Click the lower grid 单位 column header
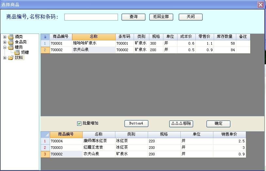The image size is (266, 171). pyautogui.click(x=197, y=135)
